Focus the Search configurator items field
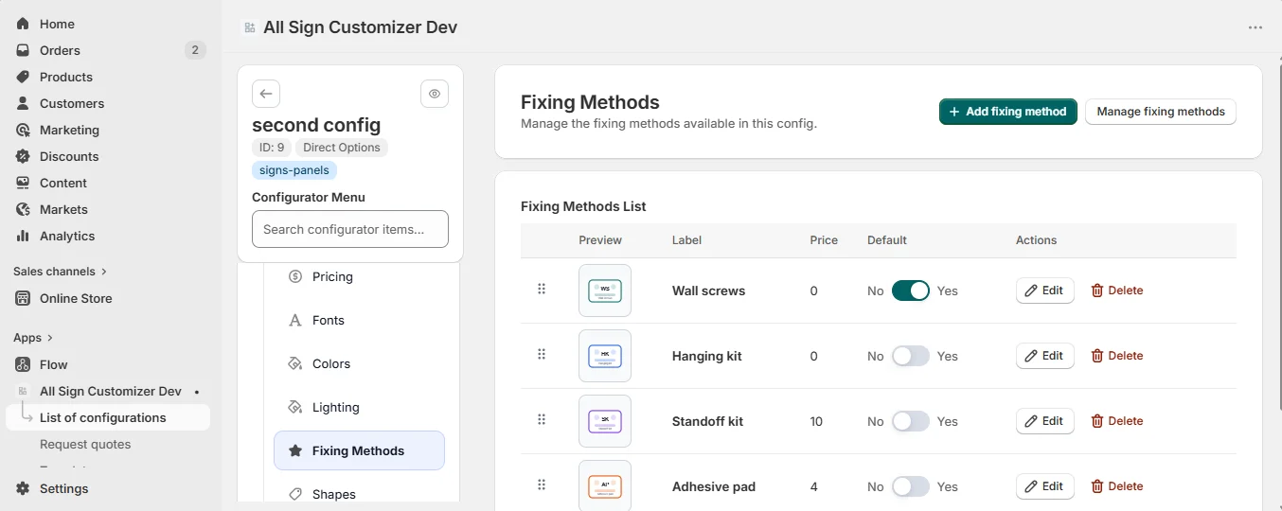1282x511 pixels. point(350,229)
